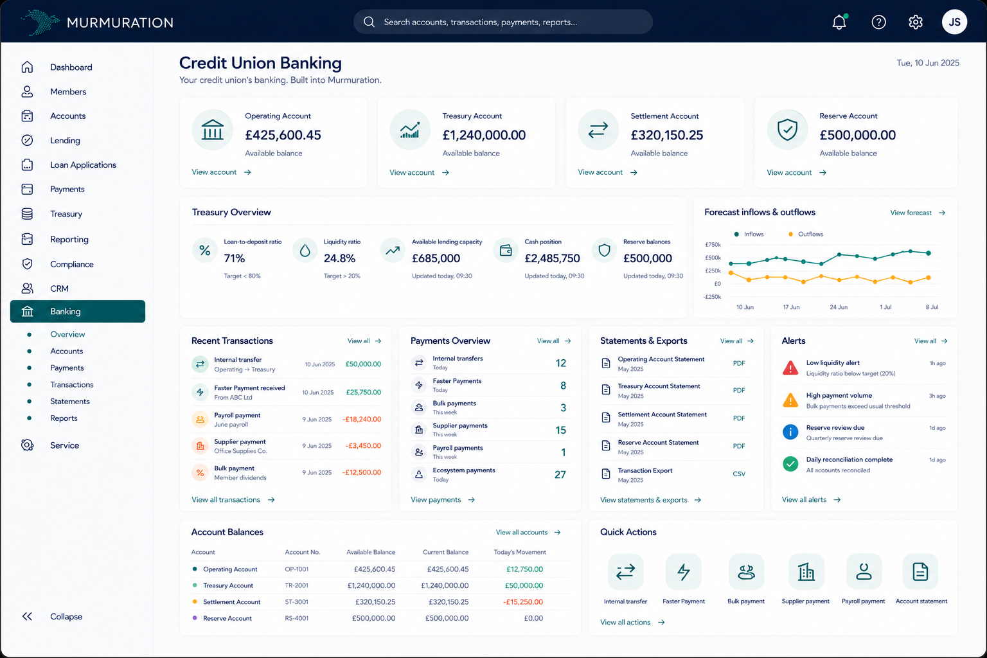Screen dimensions: 987x658
Task: Open the Banking section in sidebar
Action: click(78, 312)
